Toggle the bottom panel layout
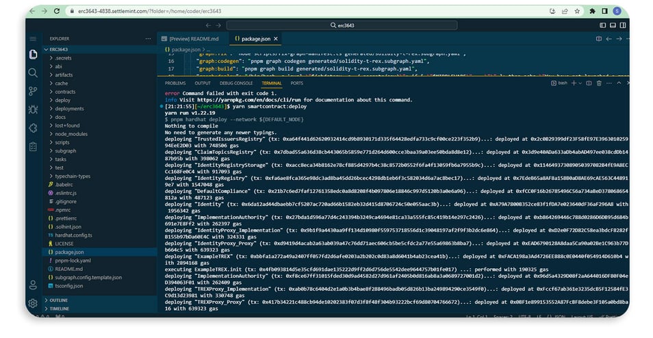The height and width of the screenshot is (338, 653). [x=613, y=25]
